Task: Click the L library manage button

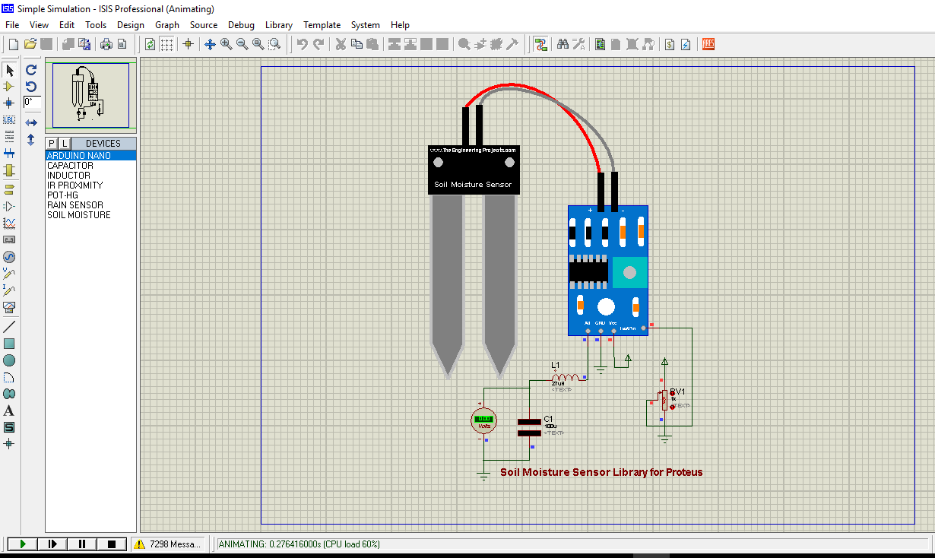Action: [64, 143]
